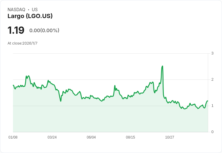Screen dimensions: 222x153
Task: Click the y-axis label 3
Action: point(212,53)
